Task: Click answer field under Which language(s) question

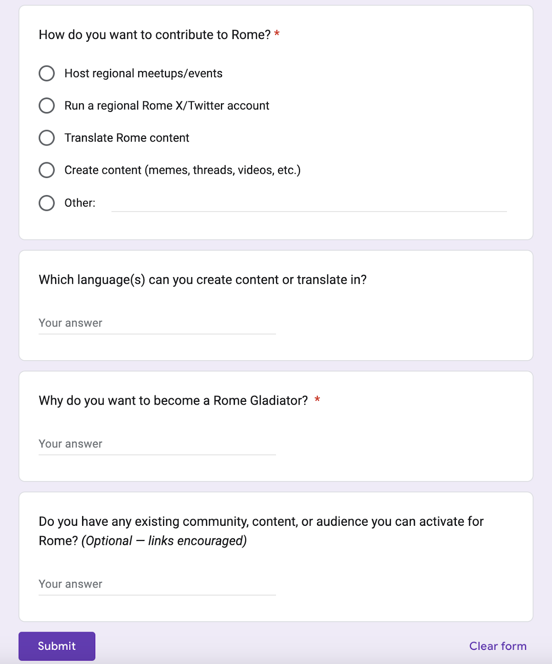Action: [157, 323]
